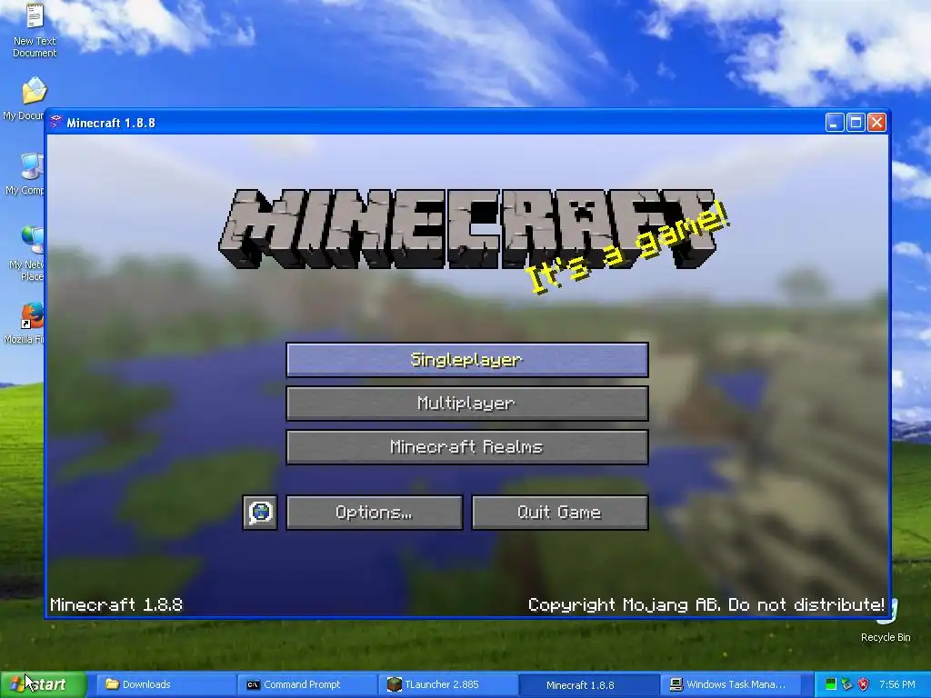Image resolution: width=931 pixels, height=698 pixels.
Task: Select the My Computer desktop icon
Action: (25, 174)
